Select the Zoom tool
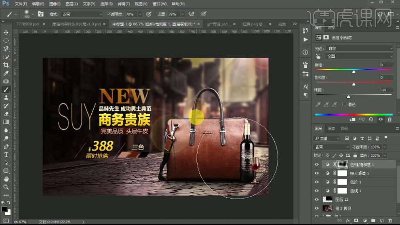This screenshot has height=225, width=400. coord(6,187)
